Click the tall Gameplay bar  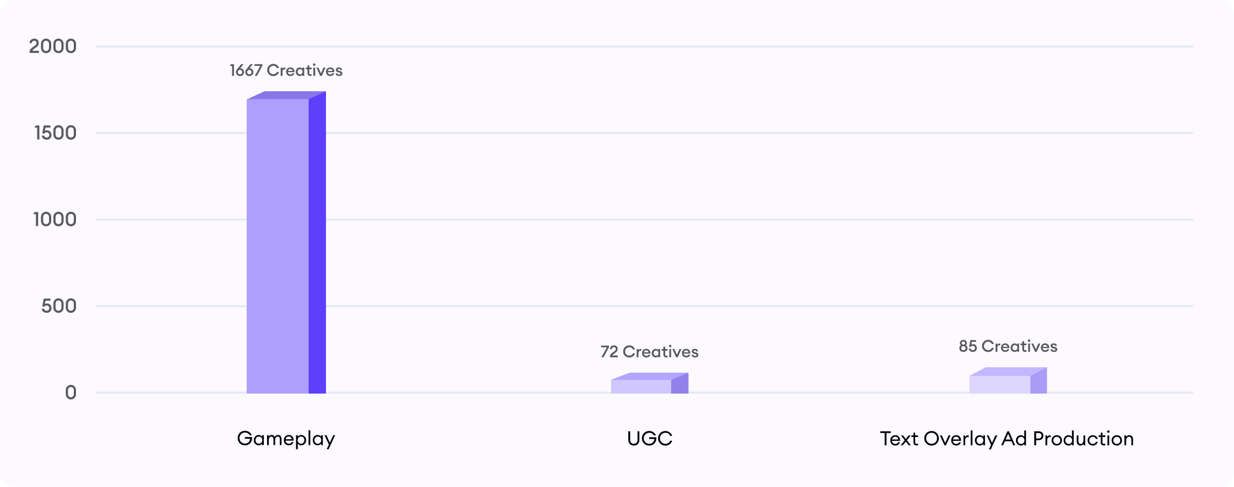pyautogui.click(x=286, y=242)
